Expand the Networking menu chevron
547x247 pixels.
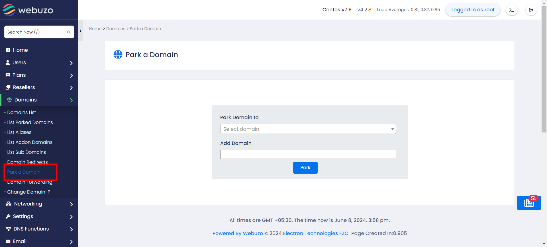pyautogui.click(x=72, y=204)
